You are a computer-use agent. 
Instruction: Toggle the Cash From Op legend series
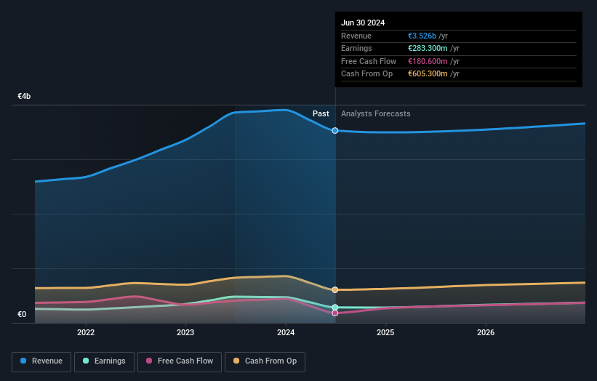click(265, 361)
